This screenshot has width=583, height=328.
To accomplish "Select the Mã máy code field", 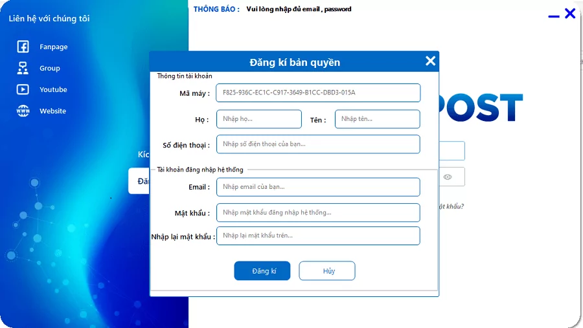I will (317, 93).
